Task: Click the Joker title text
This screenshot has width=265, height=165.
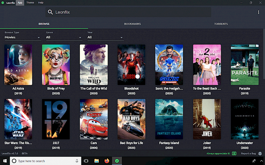Action: coord(207,143)
